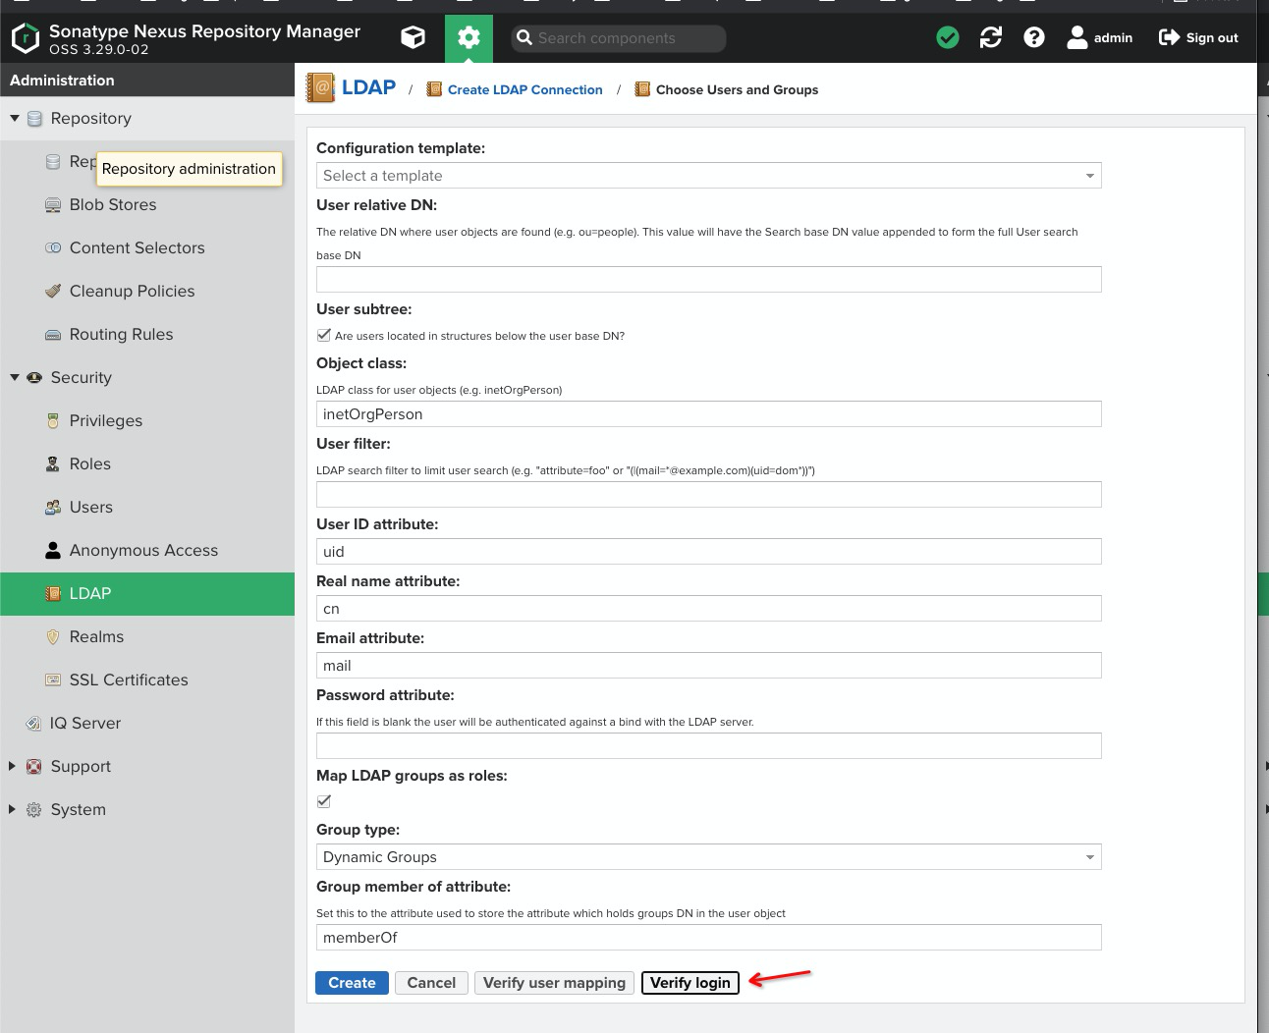Click the magnifier icon in search box
The width and height of the screenshot is (1269, 1033).
click(x=524, y=37)
